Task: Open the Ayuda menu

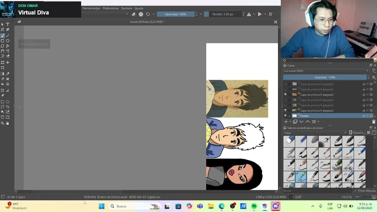Action: click(x=139, y=8)
